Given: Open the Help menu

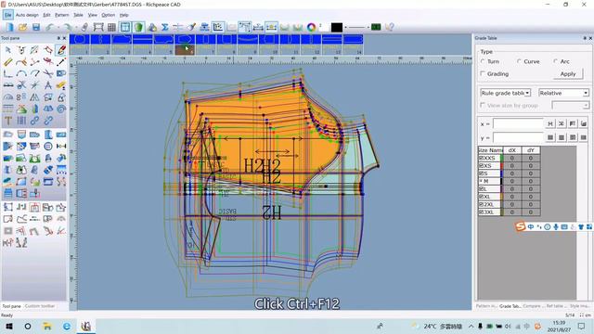Looking at the screenshot, I should (123, 15).
